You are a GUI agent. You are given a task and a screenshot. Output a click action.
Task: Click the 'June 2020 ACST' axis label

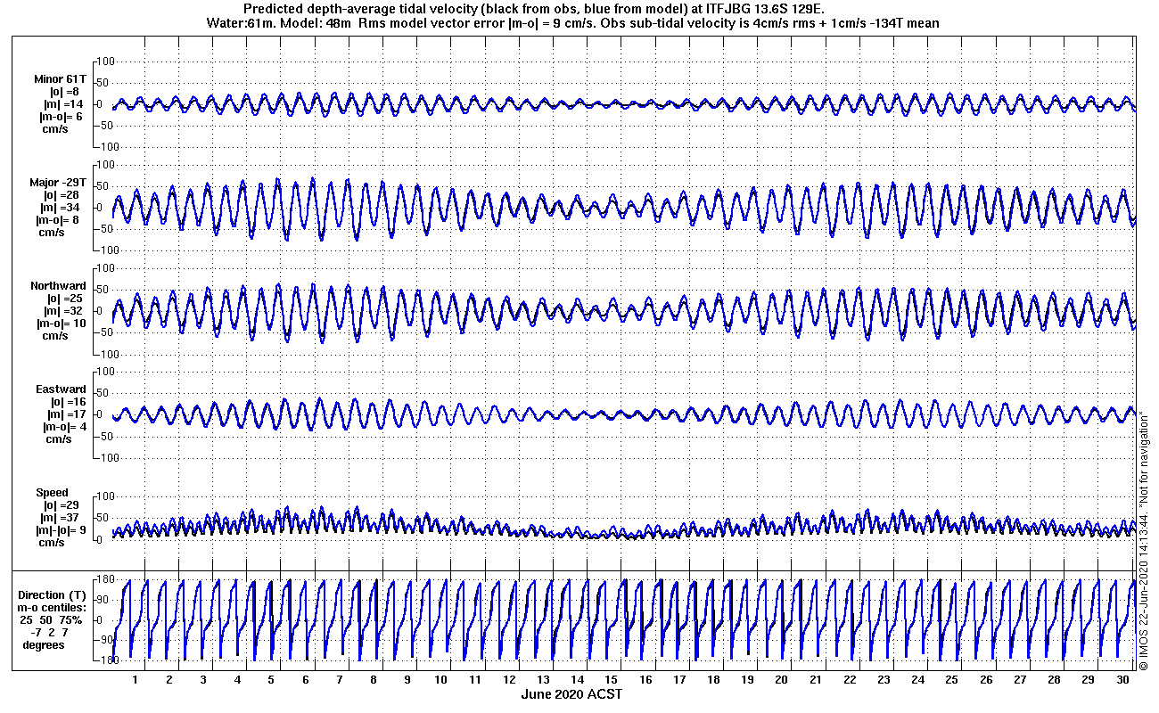(571, 694)
